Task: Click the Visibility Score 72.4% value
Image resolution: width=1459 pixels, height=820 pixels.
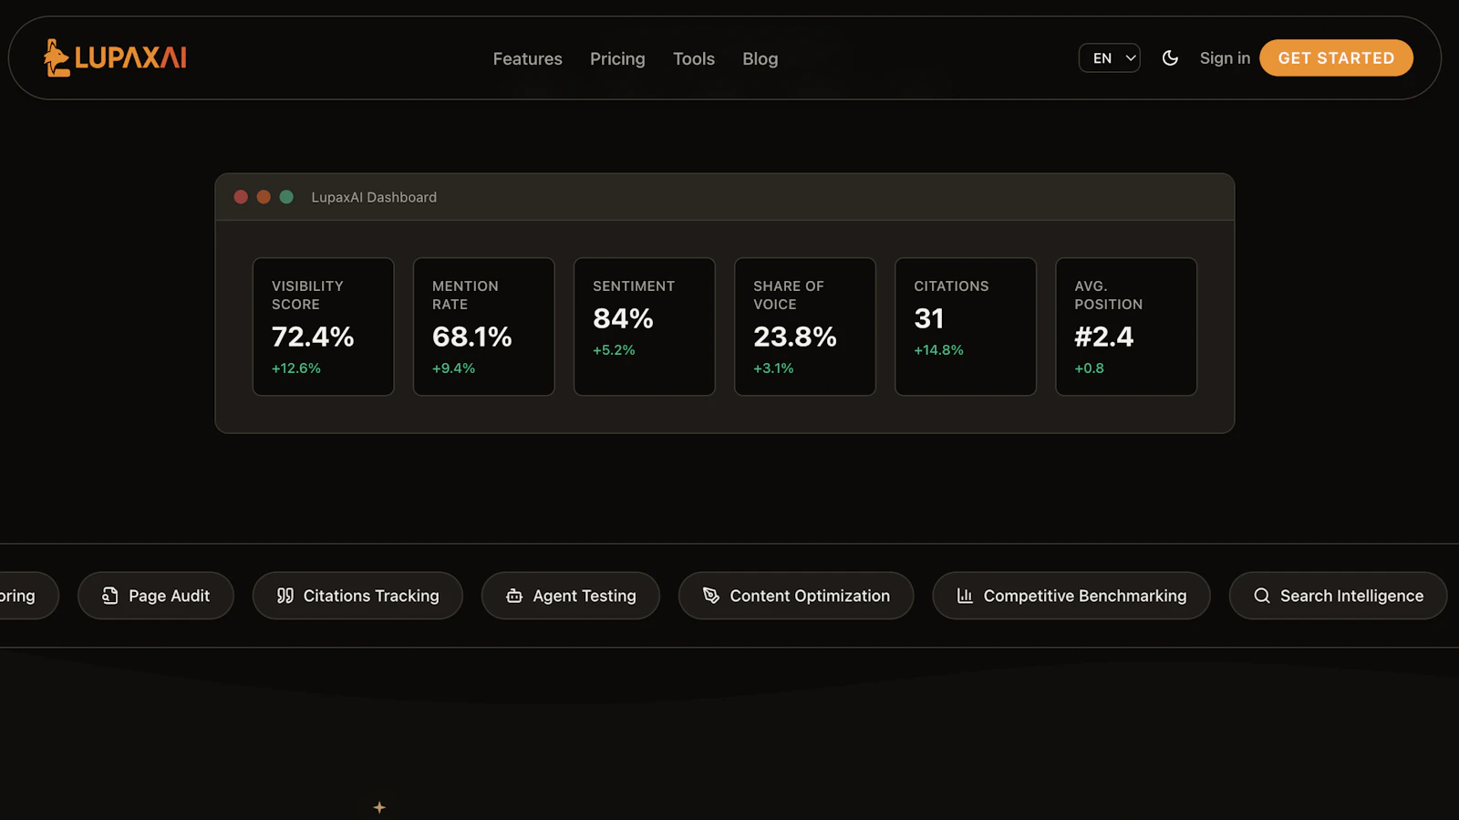Action: click(313, 337)
